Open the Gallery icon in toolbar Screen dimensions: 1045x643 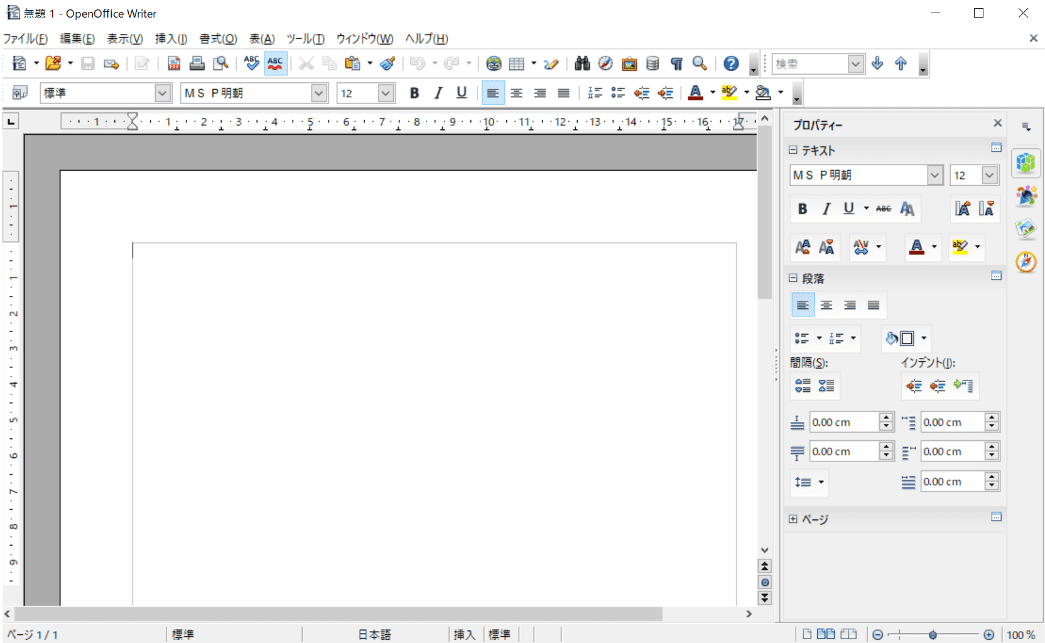629,63
